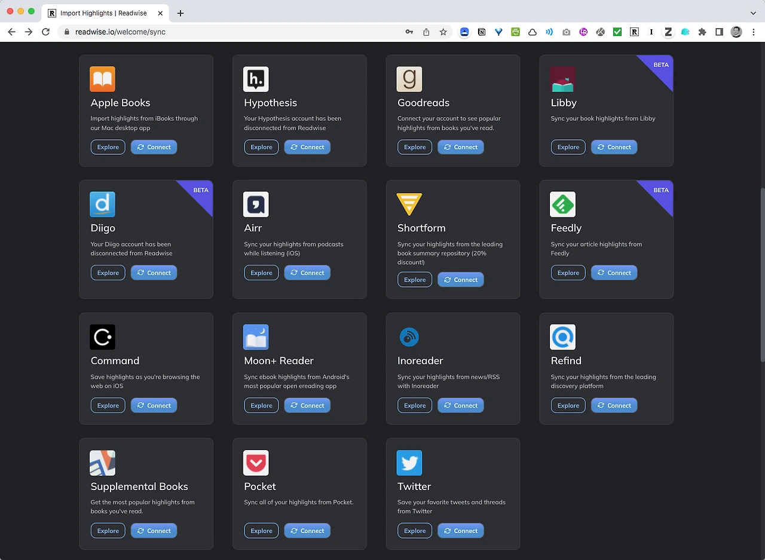The width and height of the screenshot is (765, 560).
Task: Click the Shortform card title
Action: (421, 228)
